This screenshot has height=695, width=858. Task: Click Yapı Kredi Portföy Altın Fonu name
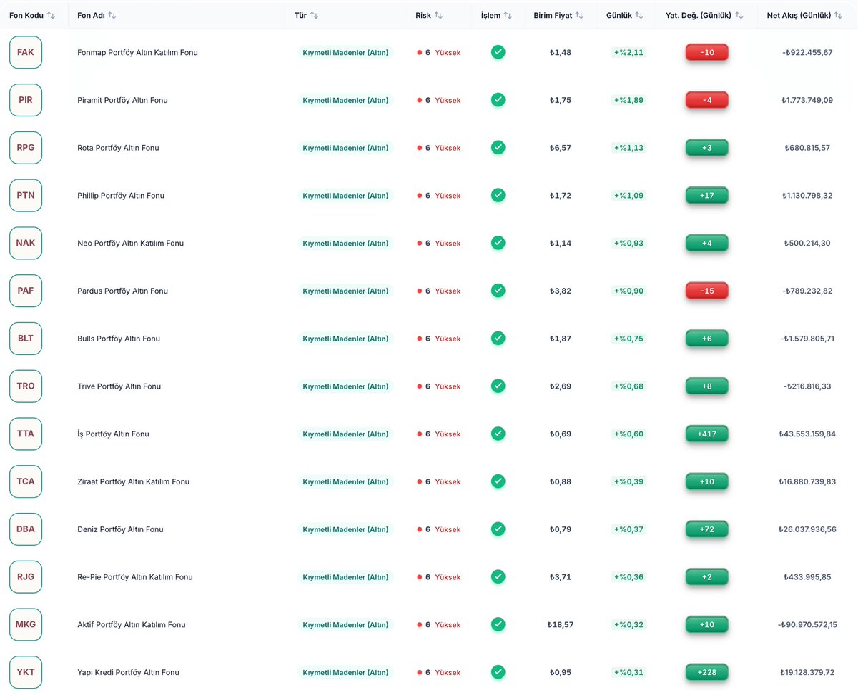[128, 673]
